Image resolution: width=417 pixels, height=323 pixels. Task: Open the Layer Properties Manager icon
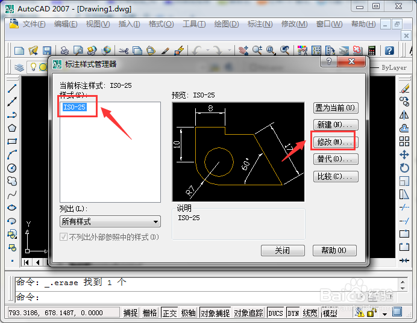click(19, 67)
